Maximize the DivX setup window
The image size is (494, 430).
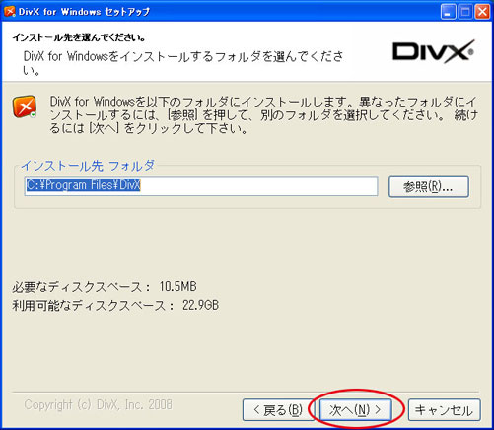tap(465, 12)
